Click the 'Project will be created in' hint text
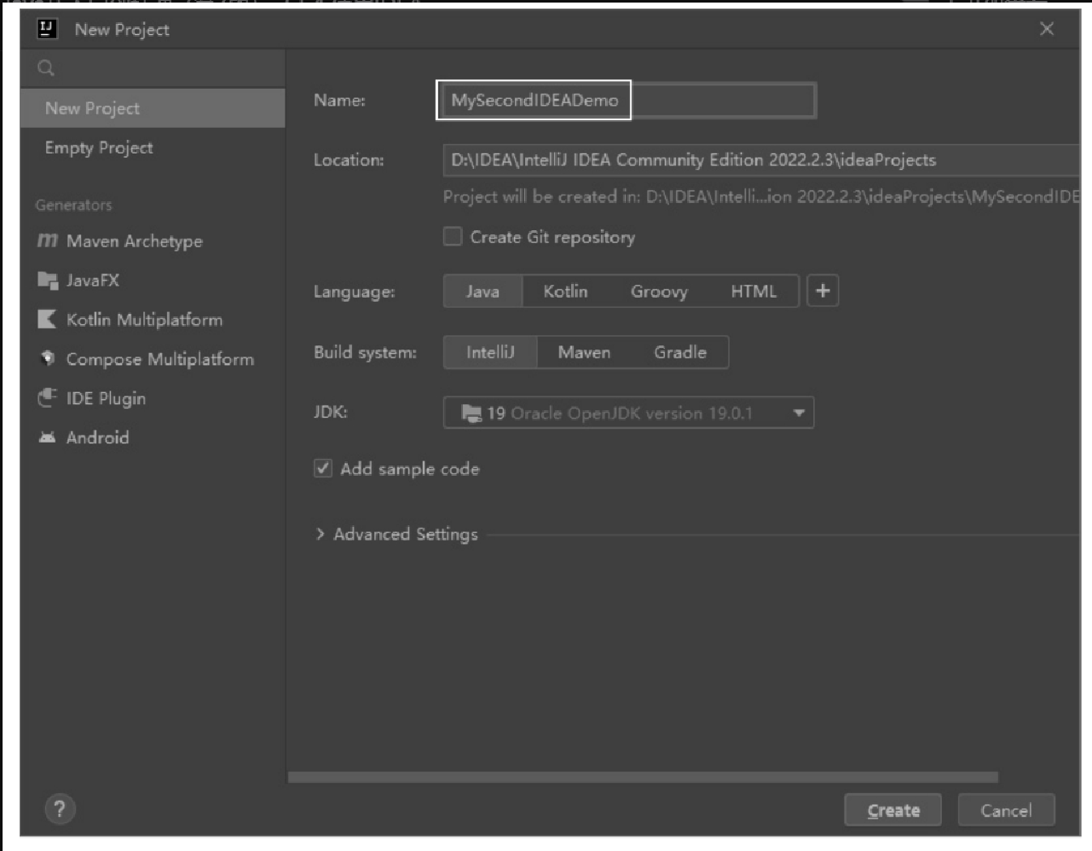The width and height of the screenshot is (1092, 851). coord(760,197)
